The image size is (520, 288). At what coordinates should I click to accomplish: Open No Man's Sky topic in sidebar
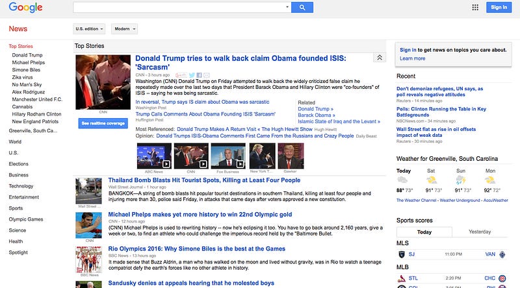click(x=27, y=85)
